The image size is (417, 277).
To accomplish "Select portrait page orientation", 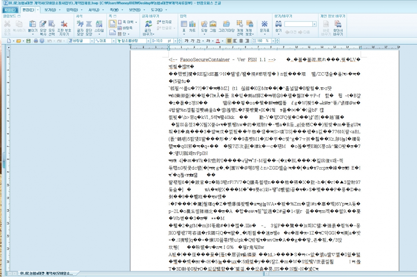I will click(x=112, y=24).
